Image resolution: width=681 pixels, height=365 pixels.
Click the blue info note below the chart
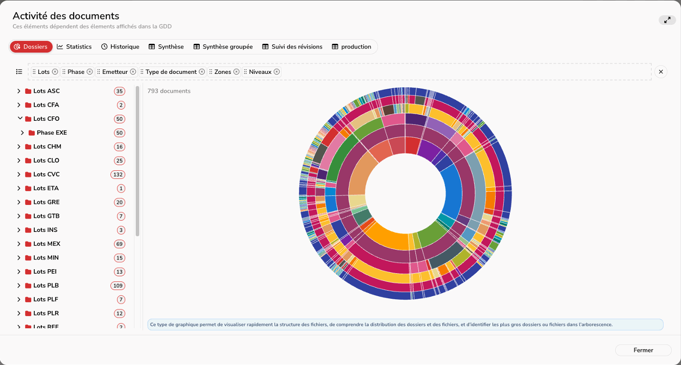pyautogui.click(x=405, y=324)
